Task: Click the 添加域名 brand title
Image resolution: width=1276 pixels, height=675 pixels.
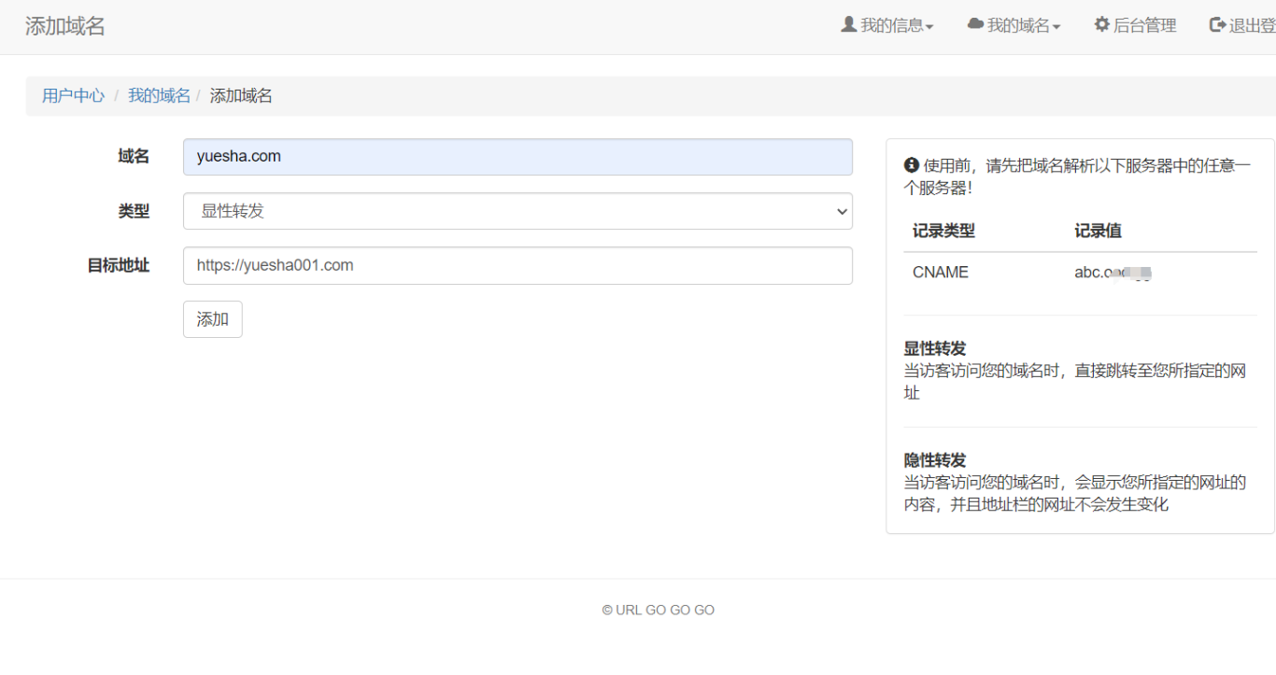Action: pos(65,26)
